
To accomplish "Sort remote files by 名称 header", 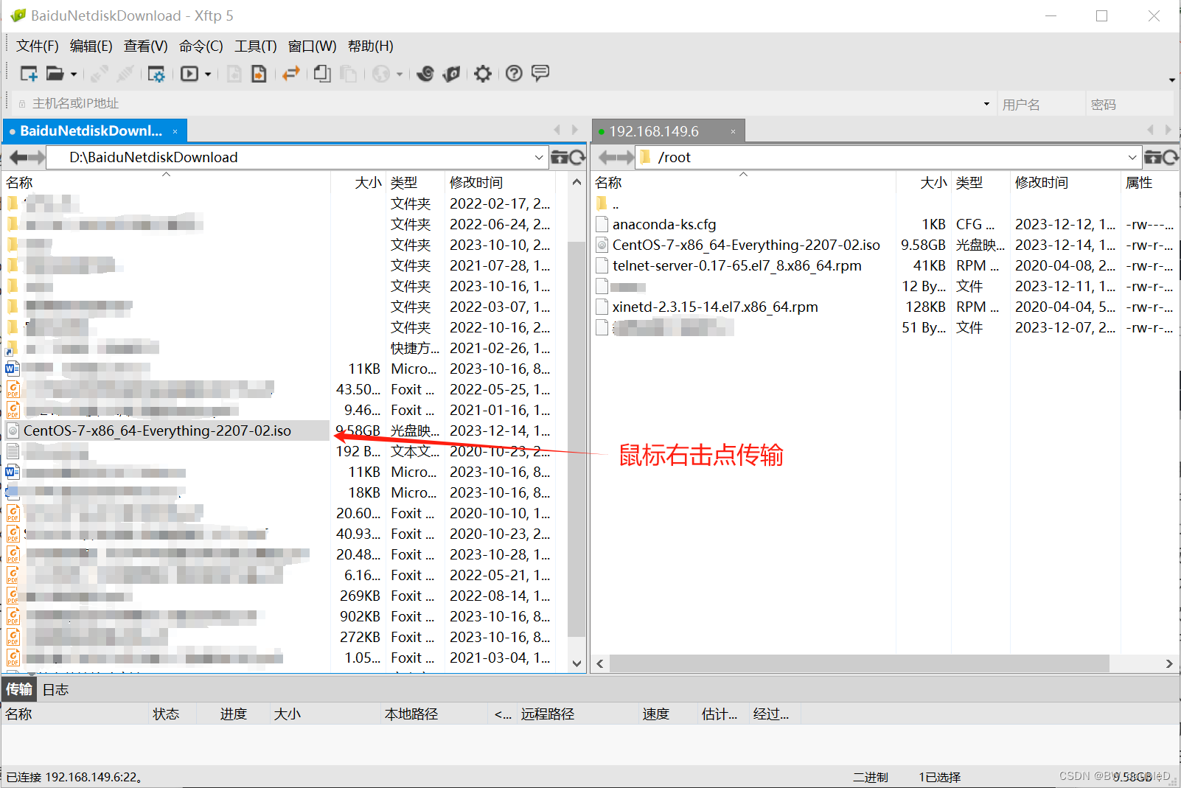I will (x=744, y=182).
